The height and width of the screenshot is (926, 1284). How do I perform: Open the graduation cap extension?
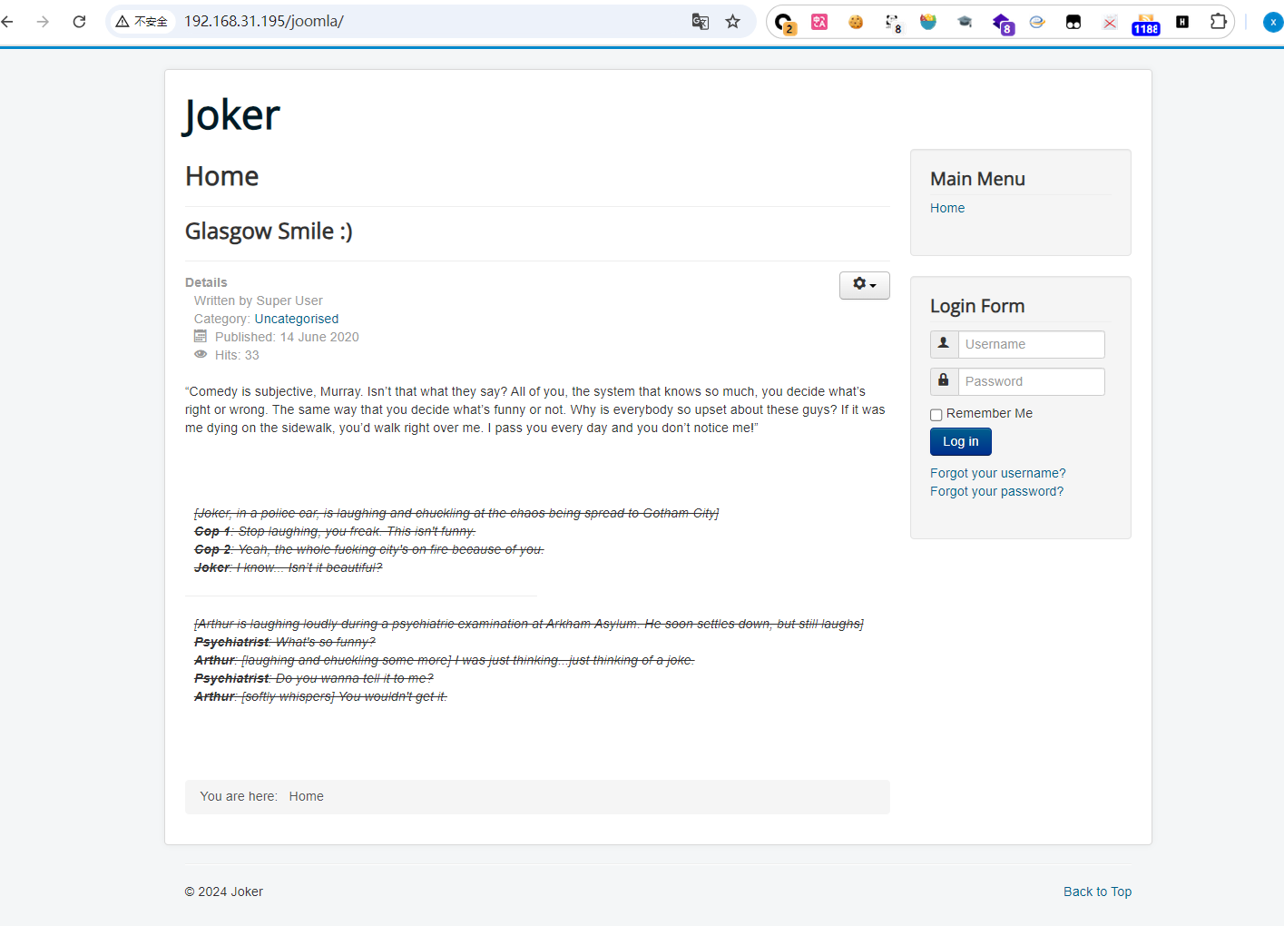click(965, 22)
